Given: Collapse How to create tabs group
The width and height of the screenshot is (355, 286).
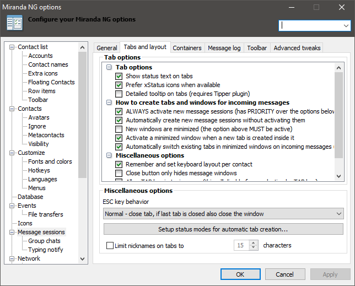Looking at the screenshot, I should 109,102.
